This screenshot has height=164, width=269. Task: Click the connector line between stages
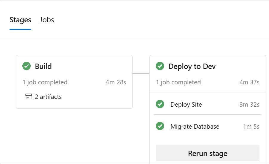coord(141,74)
